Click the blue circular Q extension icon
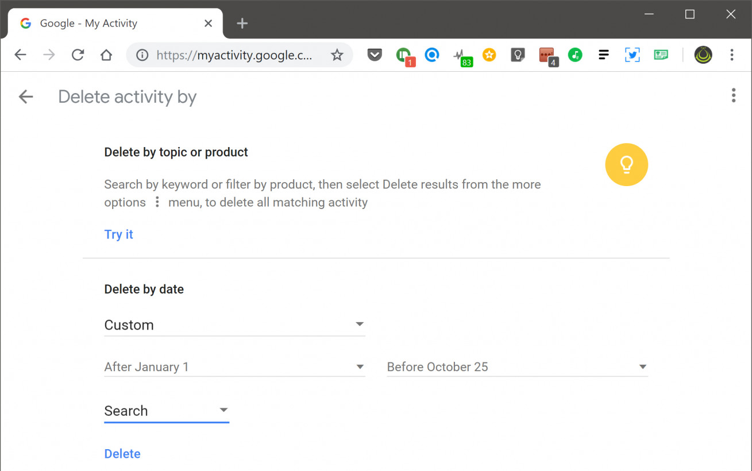This screenshot has height=471, width=752. coord(432,55)
